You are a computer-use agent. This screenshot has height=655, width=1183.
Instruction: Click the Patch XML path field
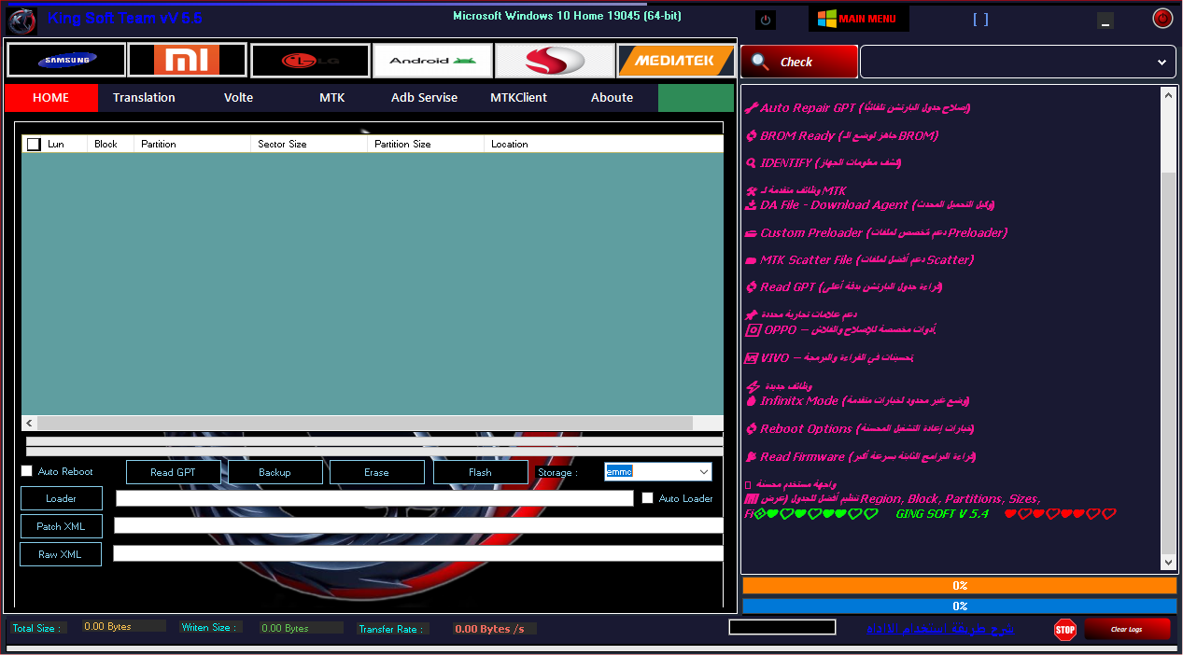point(418,525)
